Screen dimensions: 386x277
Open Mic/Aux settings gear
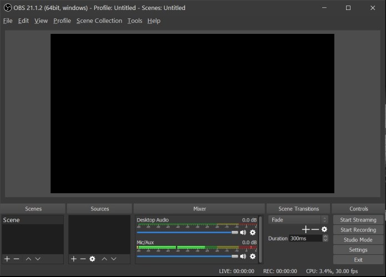click(x=253, y=256)
